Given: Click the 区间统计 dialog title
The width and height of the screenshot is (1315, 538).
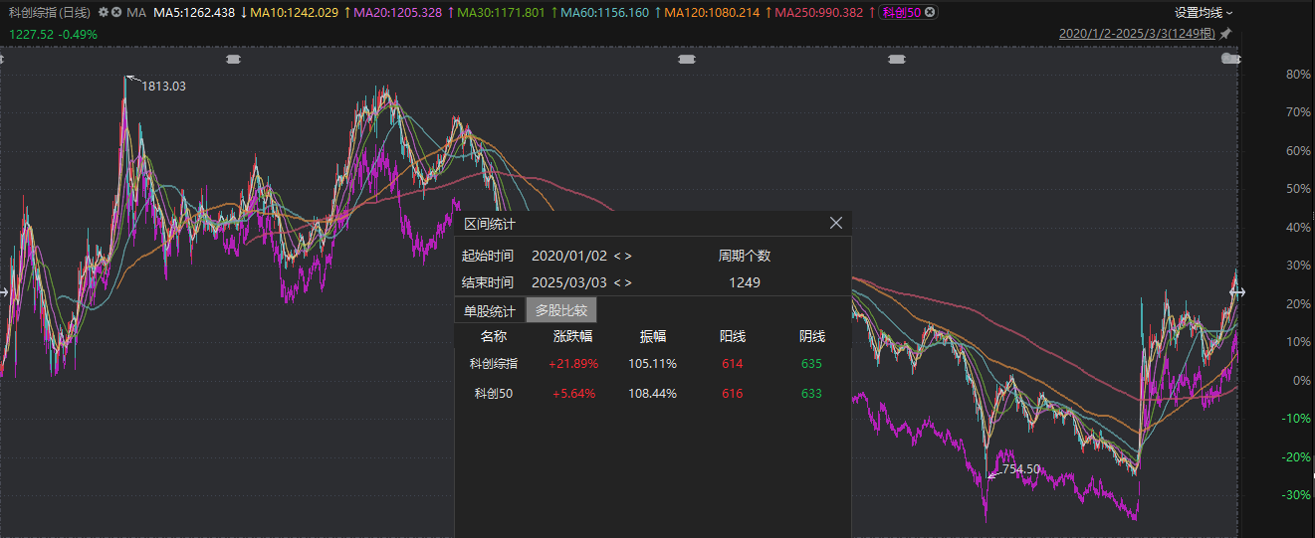Looking at the screenshot, I should point(491,224).
